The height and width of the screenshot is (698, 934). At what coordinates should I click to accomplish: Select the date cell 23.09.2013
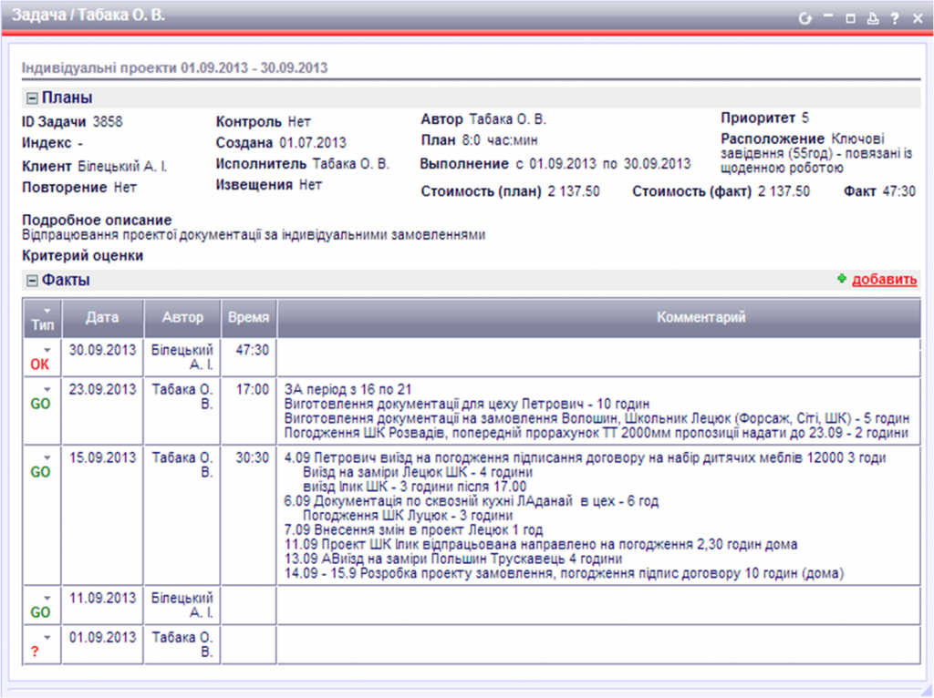click(x=102, y=389)
